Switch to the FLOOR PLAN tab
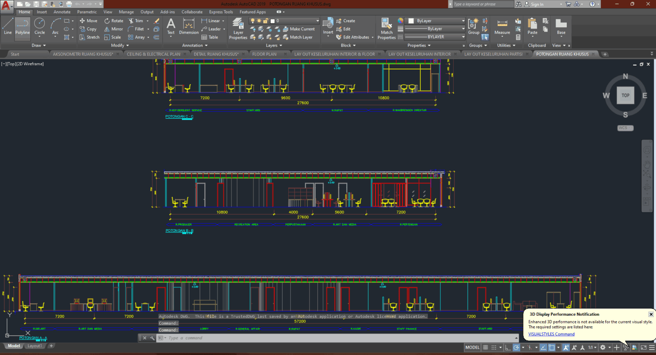 265,54
